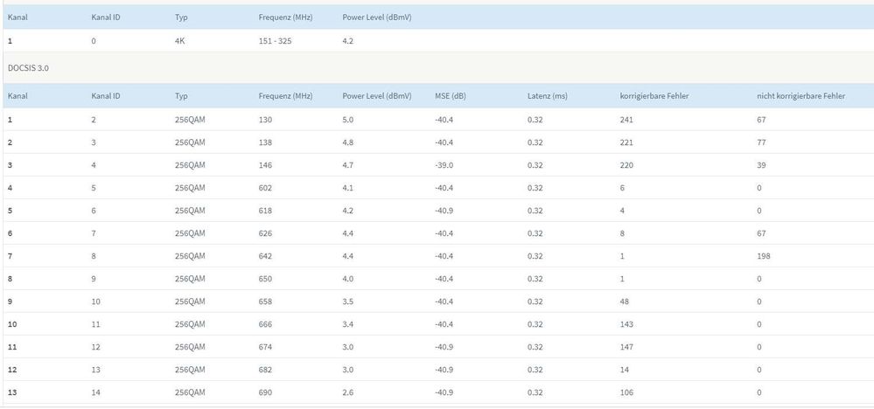Image resolution: width=874 pixels, height=409 pixels.
Task: Select frequency value 650
Action: point(265,279)
